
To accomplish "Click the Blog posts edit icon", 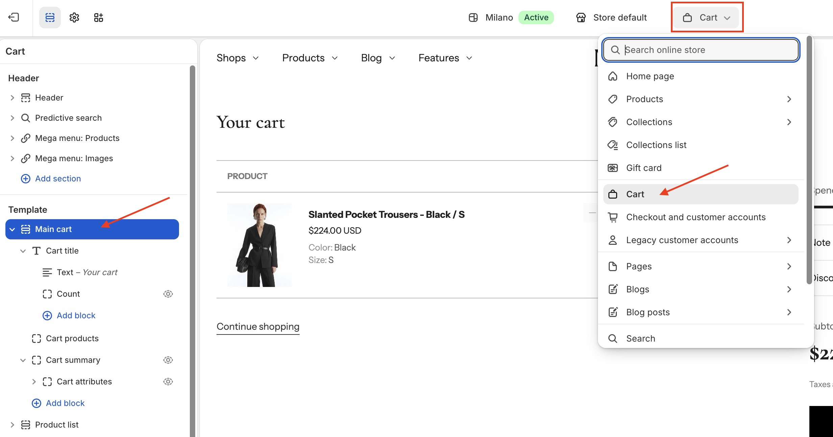I will [613, 312].
